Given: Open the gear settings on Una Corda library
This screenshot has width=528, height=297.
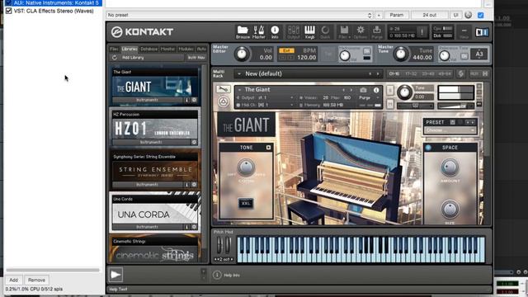Looking at the screenshot, I should coord(194,227).
